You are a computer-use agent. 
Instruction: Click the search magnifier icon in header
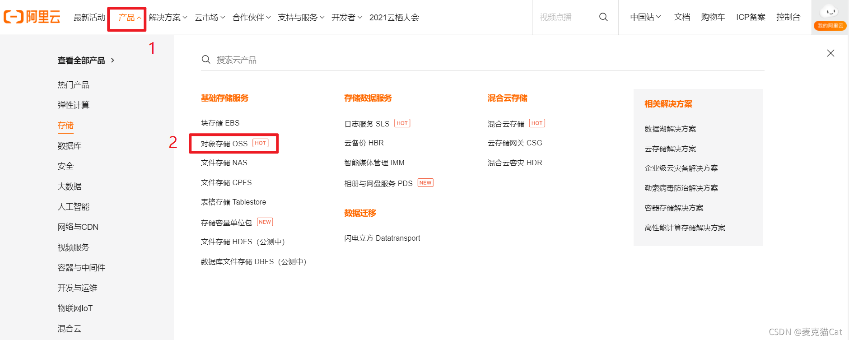click(603, 17)
